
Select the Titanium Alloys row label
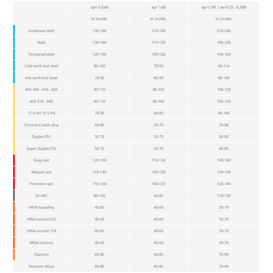(41, 266)
